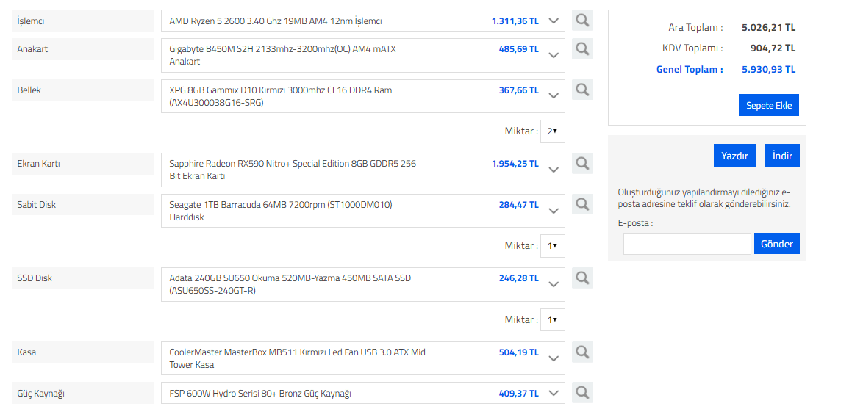Open the FSP 600W Hydro dropdown arrow
852x409 pixels.
(x=553, y=393)
